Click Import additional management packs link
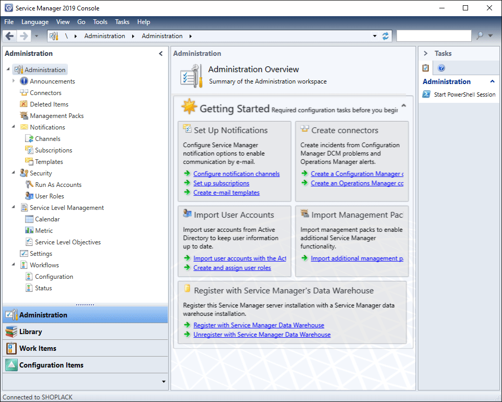 tap(357, 258)
